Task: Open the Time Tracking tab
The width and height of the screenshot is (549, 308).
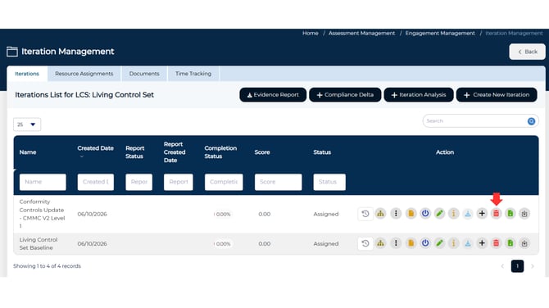Action: point(193,74)
